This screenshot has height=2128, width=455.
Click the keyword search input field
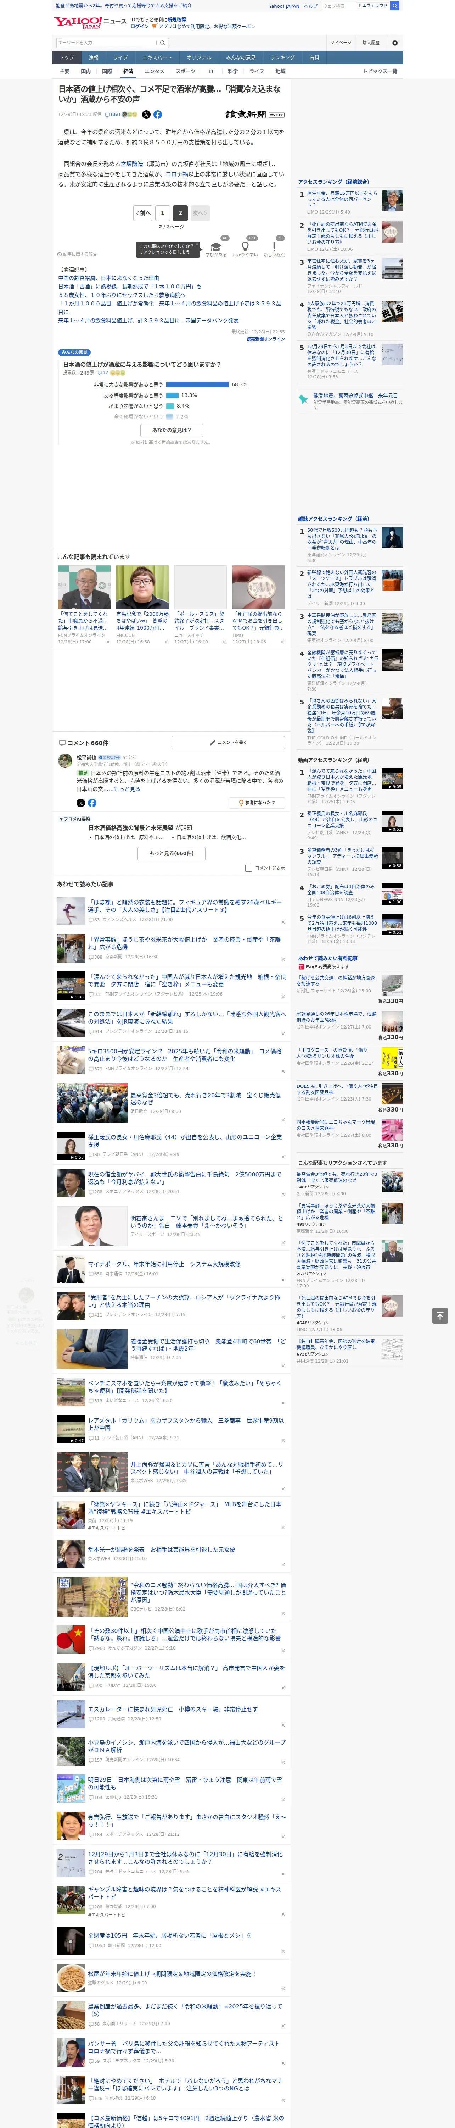pyautogui.click(x=107, y=42)
